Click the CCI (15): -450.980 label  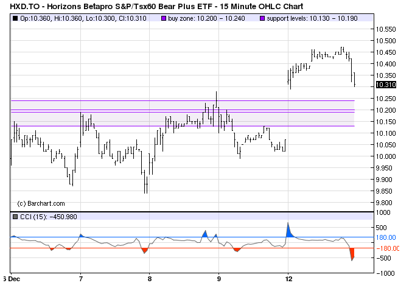(x=49, y=217)
